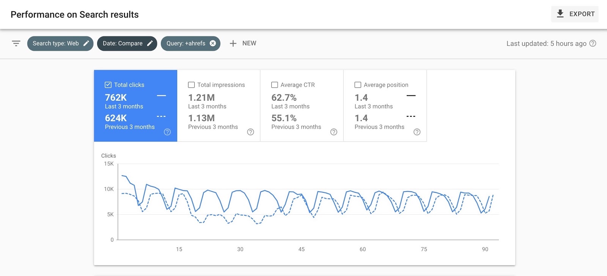Click plus icon to add new filter
The height and width of the screenshot is (276, 607).
(x=233, y=44)
